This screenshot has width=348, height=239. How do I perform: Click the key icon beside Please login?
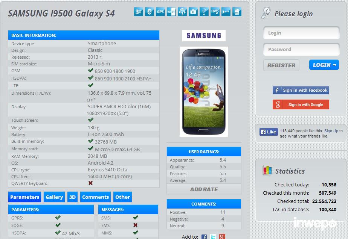(x=266, y=13)
